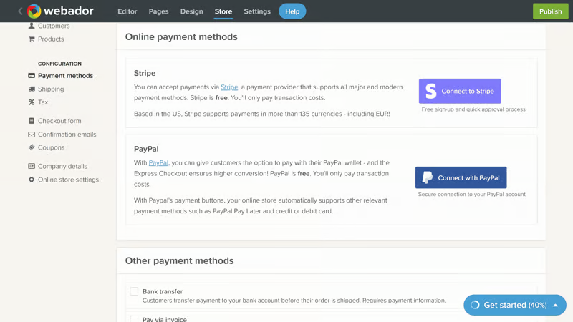573x322 pixels.
Task: Click the Tax percent icon
Action: tap(32, 102)
